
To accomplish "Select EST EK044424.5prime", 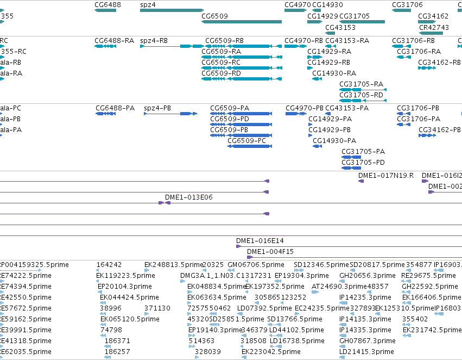I will pos(103,303).
